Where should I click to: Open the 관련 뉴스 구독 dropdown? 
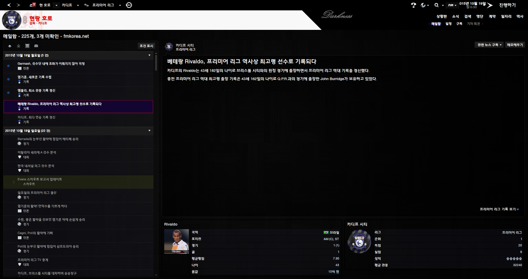[489, 45]
